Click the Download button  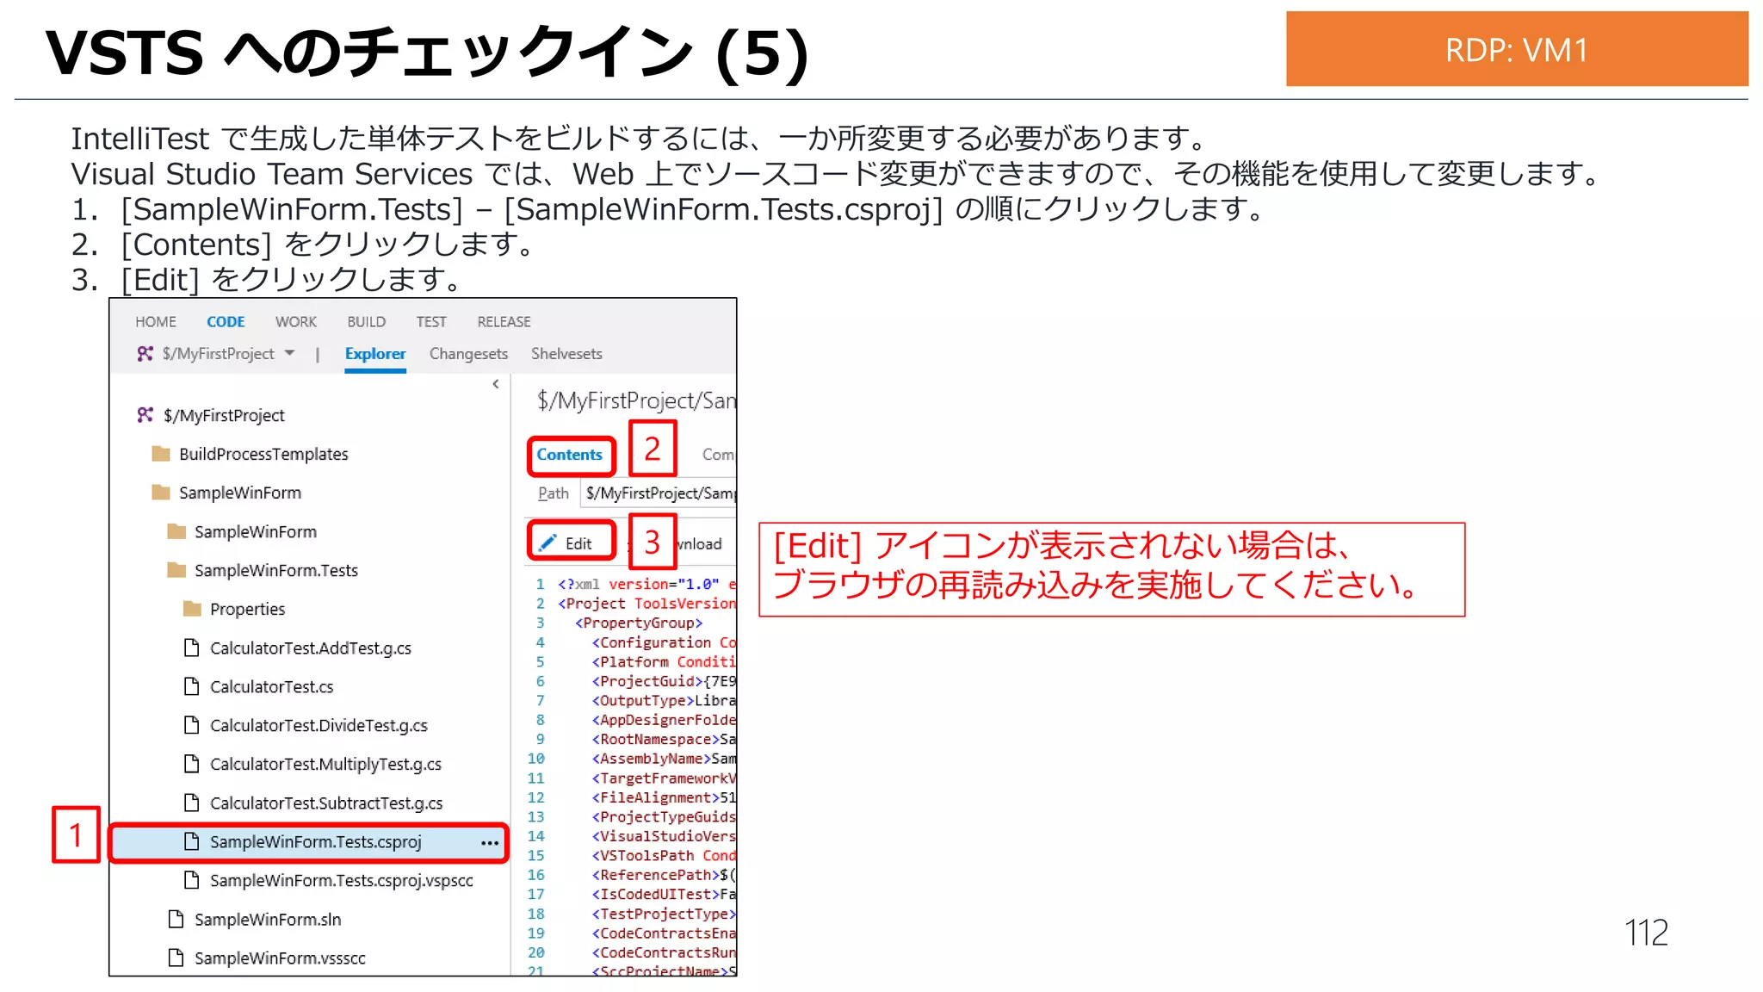pyautogui.click(x=699, y=544)
